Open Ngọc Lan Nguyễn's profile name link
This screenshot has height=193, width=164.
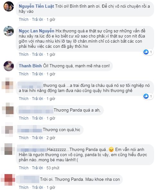click(x=36, y=31)
